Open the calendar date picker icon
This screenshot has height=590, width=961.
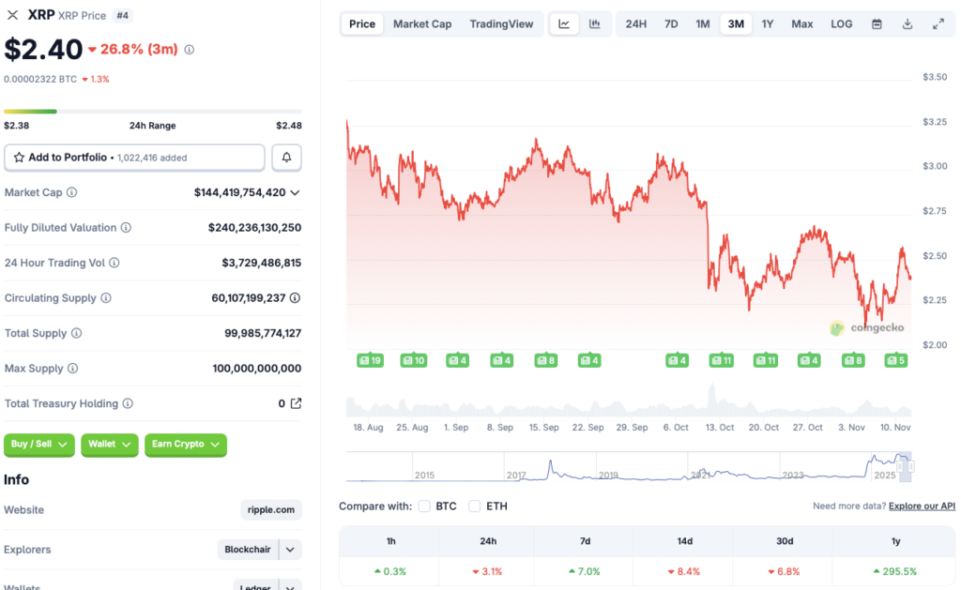click(877, 23)
